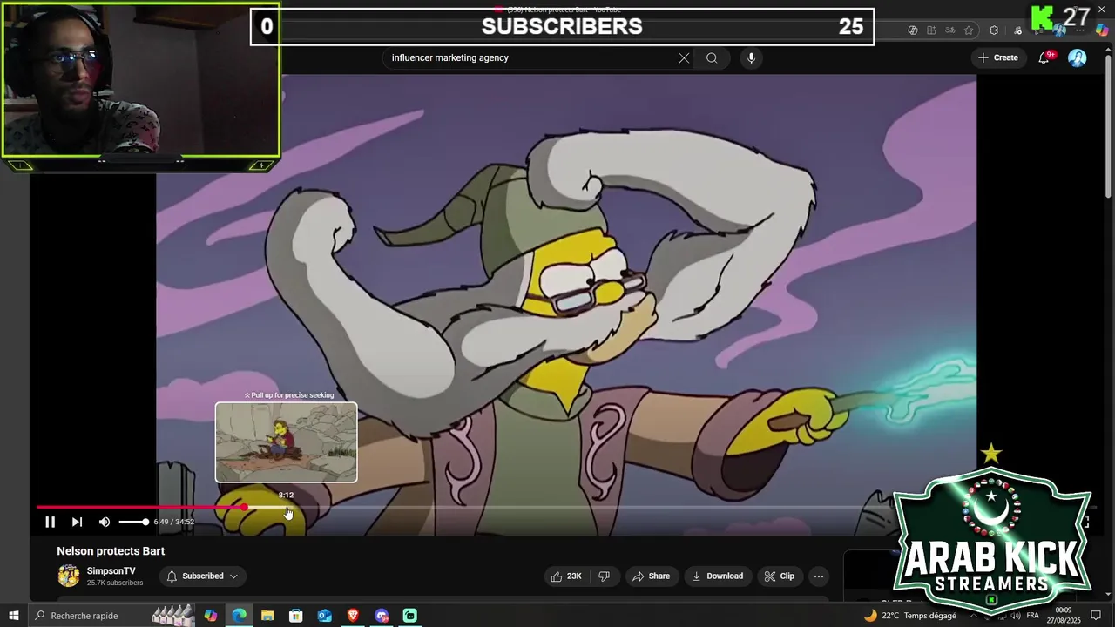Pause the video playback
This screenshot has width=1115, height=627.
(50, 522)
